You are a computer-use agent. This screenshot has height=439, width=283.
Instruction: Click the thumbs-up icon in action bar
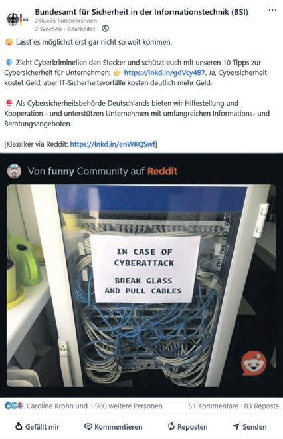click(x=19, y=426)
